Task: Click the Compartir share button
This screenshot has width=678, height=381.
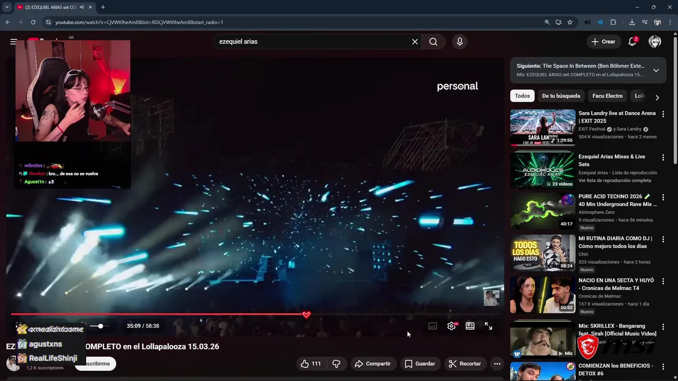Action: (373, 364)
